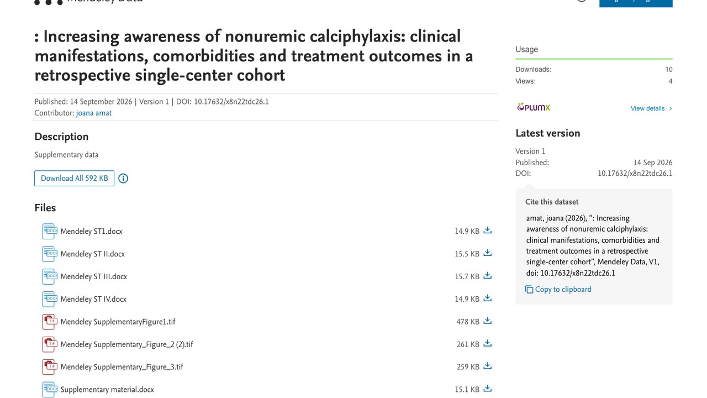Open Mendeley SupplementaryFigure1.tif file icon
Viewport: 707px width, 398px height.
[x=50, y=322]
